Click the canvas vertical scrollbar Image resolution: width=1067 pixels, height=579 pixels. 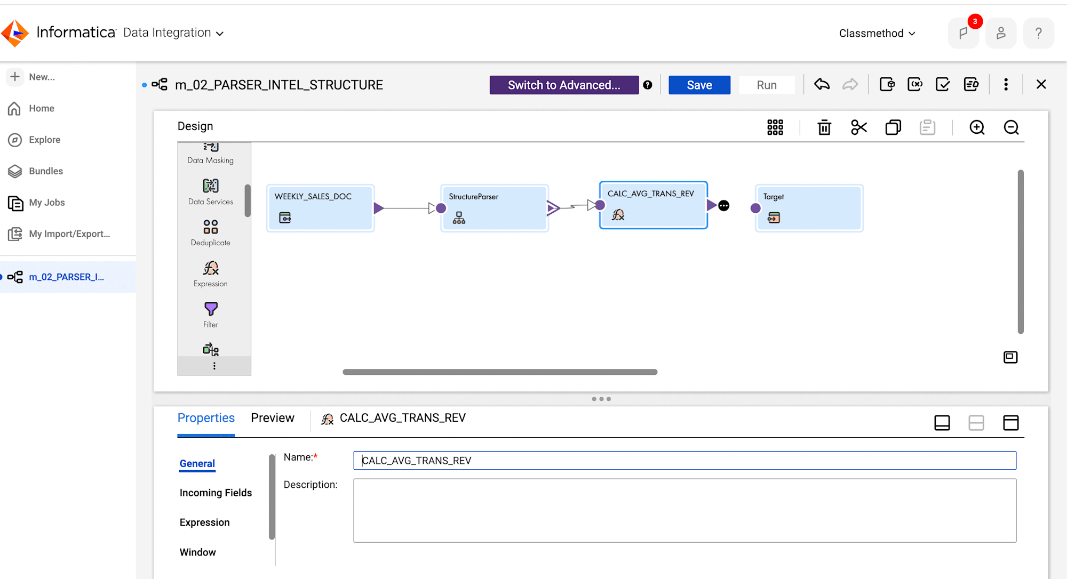coord(1021,252)
